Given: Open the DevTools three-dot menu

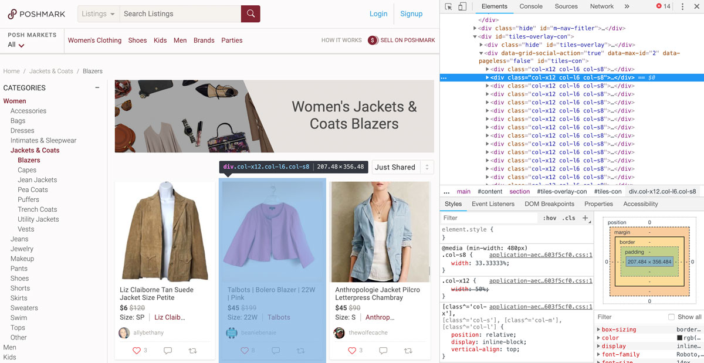Looking at the screenshot, I should click(x=682, y=6).
